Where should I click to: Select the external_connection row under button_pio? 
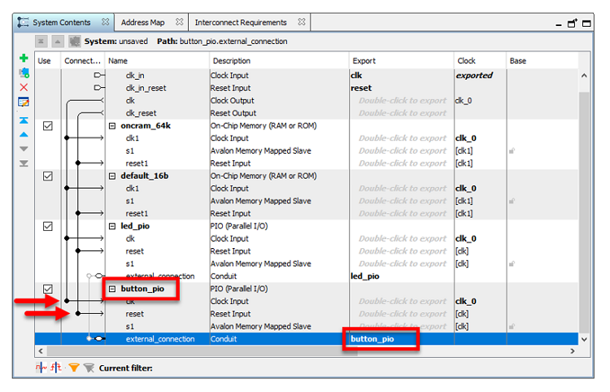[306, 338]
